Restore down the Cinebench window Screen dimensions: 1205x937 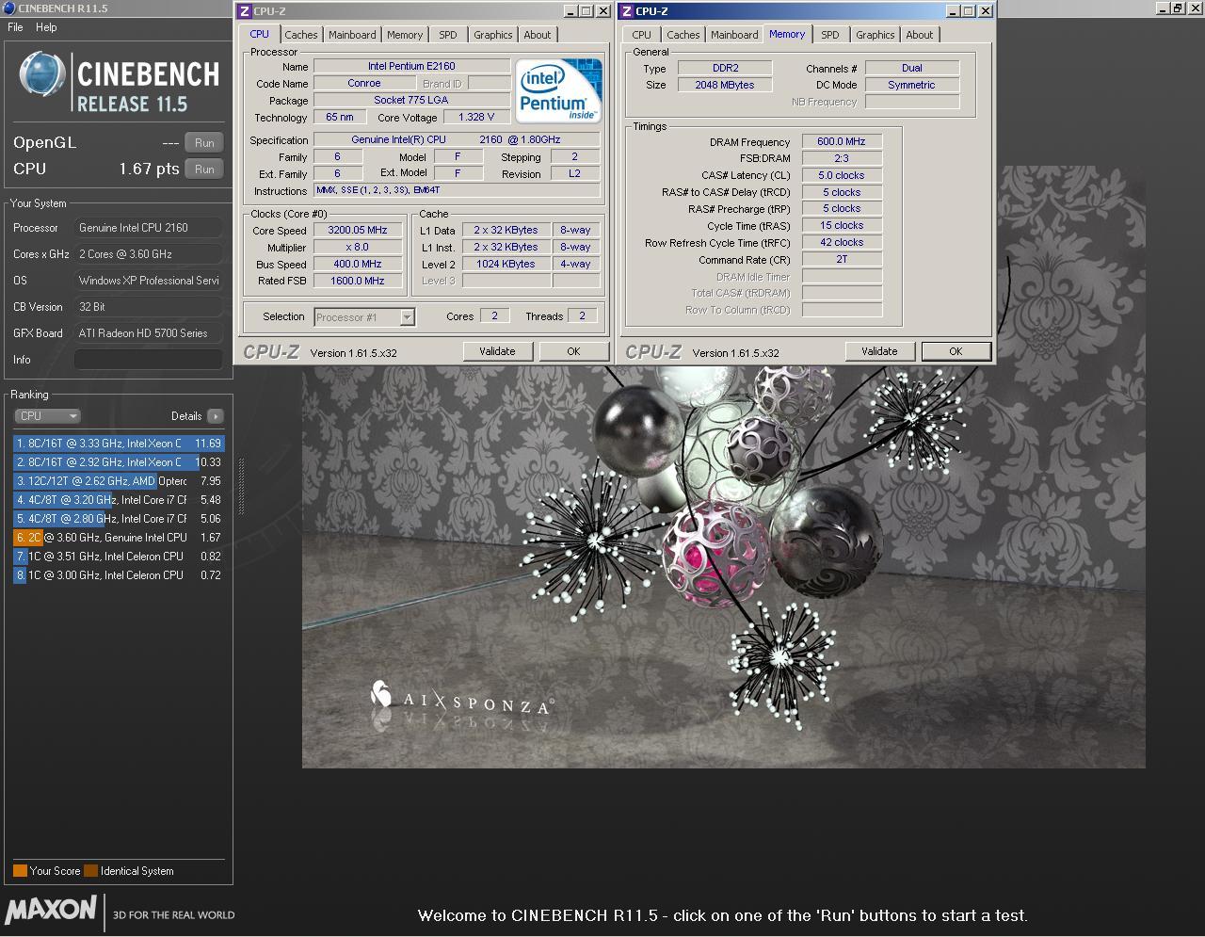tap(1178, 8)
